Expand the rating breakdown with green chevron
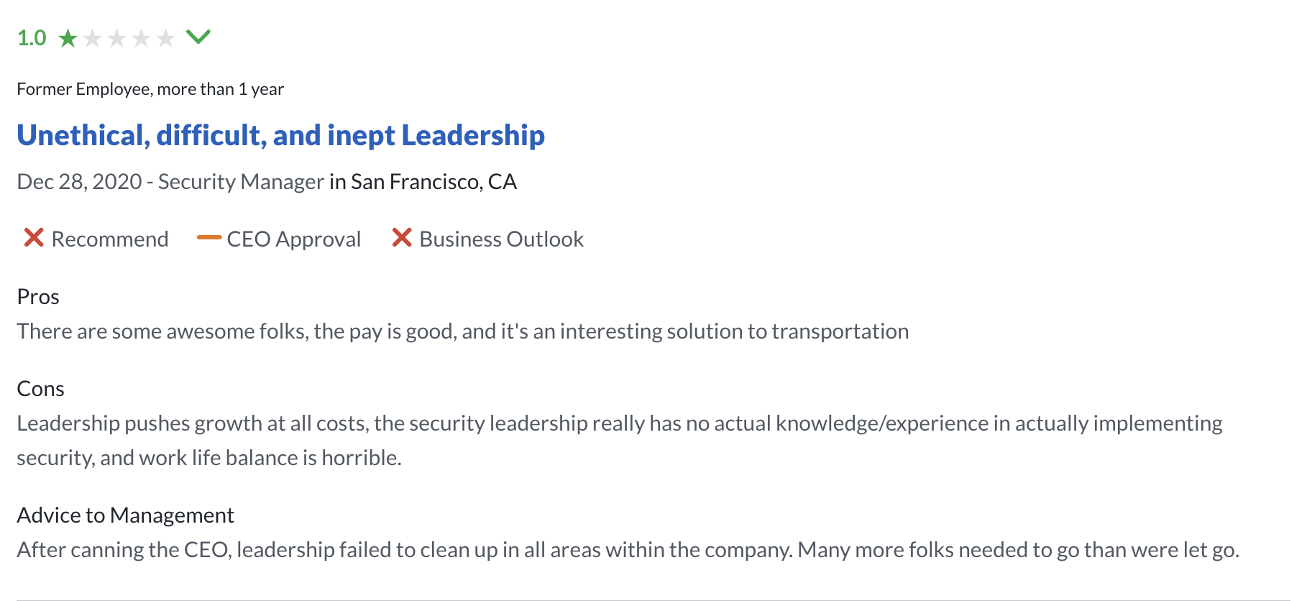Image resolution: width=1307 pixels, height=601 pixels. [198, 36]
